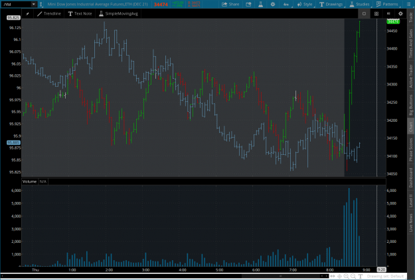Click the Mini Dow Jones Industrial Average Futures title
Viewport: 415px width, 280px height.
pos(98,4)
